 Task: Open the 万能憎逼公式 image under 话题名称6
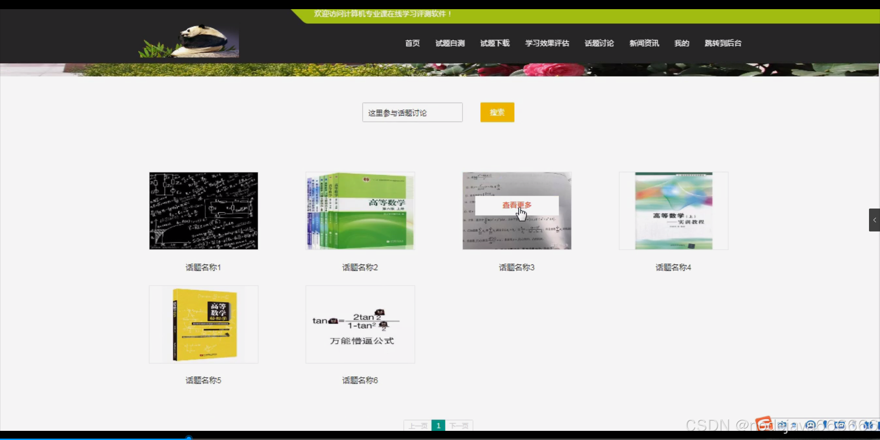(x=360, y=324)
